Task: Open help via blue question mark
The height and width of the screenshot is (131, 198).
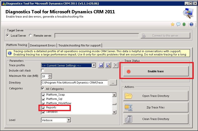Action: (191, 24)
